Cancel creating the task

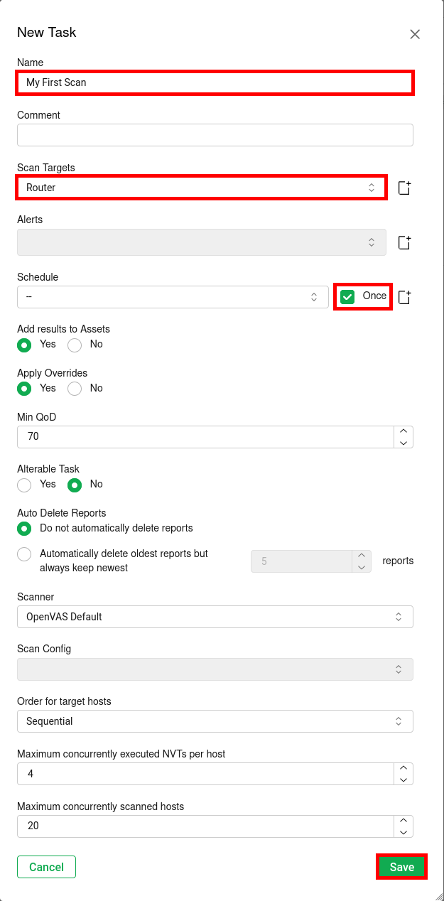point(46,866)
